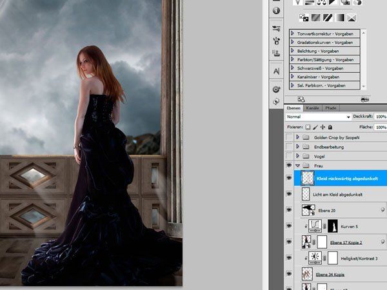Expand the Vogel layer group
The height and width of the screenshot is (290, 387).
click(x=297, y=155)
